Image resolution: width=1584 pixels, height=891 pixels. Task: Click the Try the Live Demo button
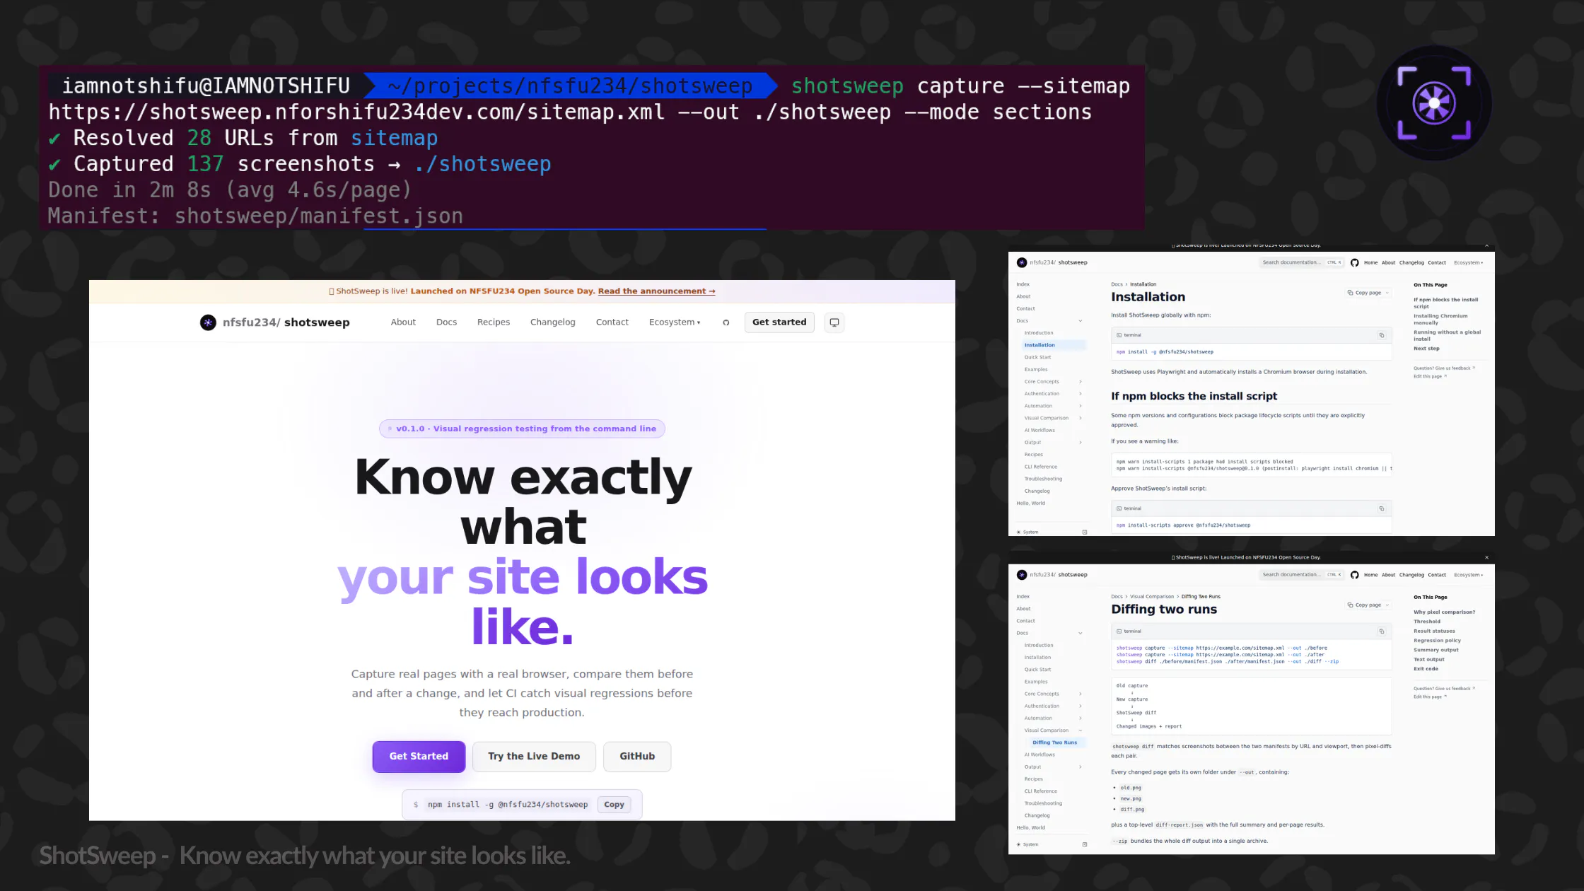click(534, 757)
